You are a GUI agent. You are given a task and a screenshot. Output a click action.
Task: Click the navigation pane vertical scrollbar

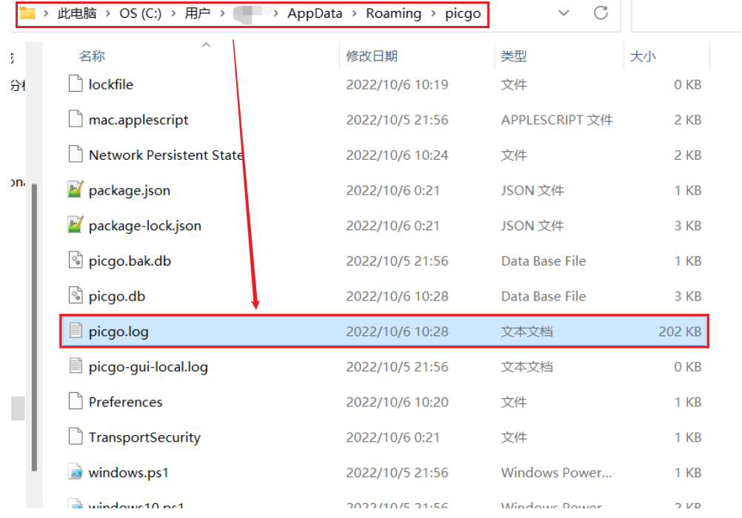pyautogui.click(x=34, y=326)
